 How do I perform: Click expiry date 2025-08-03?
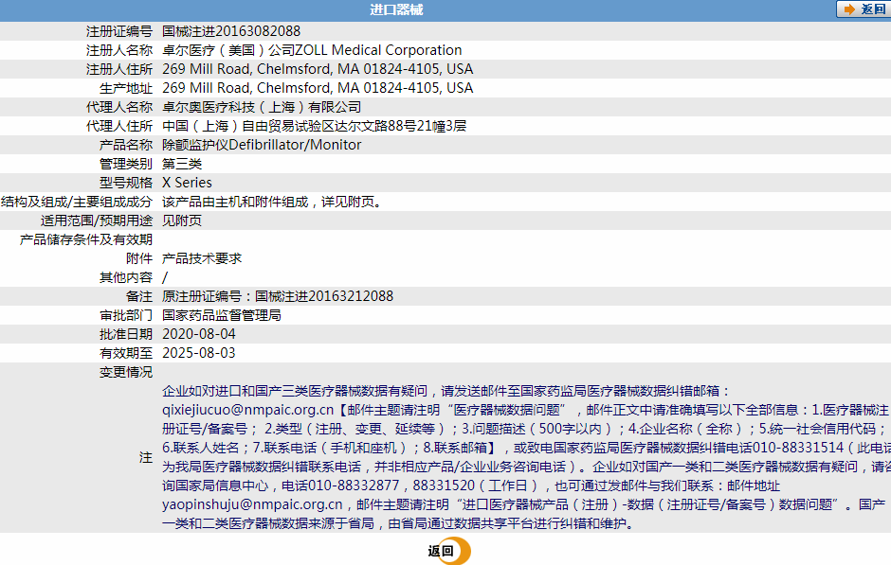199,353
